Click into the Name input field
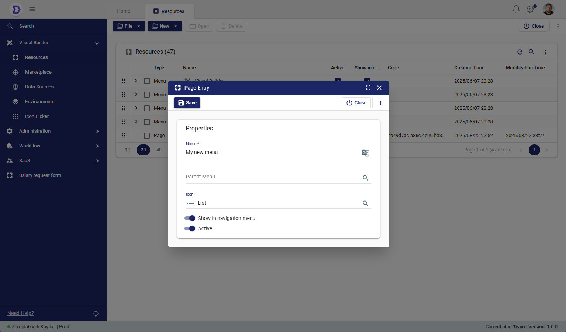The image size is (566, 332). [271, 153]
